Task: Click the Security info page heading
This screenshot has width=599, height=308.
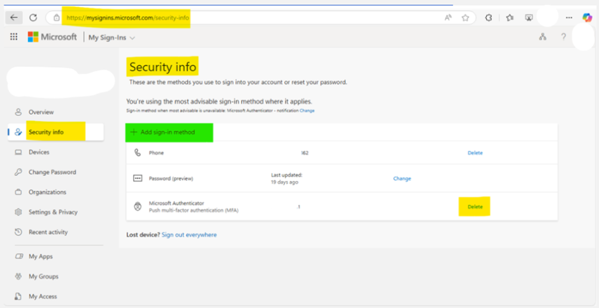Action: tap(162, 67)
